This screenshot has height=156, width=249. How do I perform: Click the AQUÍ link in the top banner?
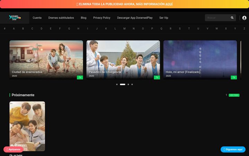pos(169,4)
